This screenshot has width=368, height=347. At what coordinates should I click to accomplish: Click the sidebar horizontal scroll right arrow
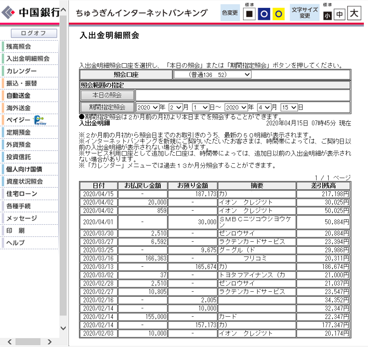[x=50, y=342]
